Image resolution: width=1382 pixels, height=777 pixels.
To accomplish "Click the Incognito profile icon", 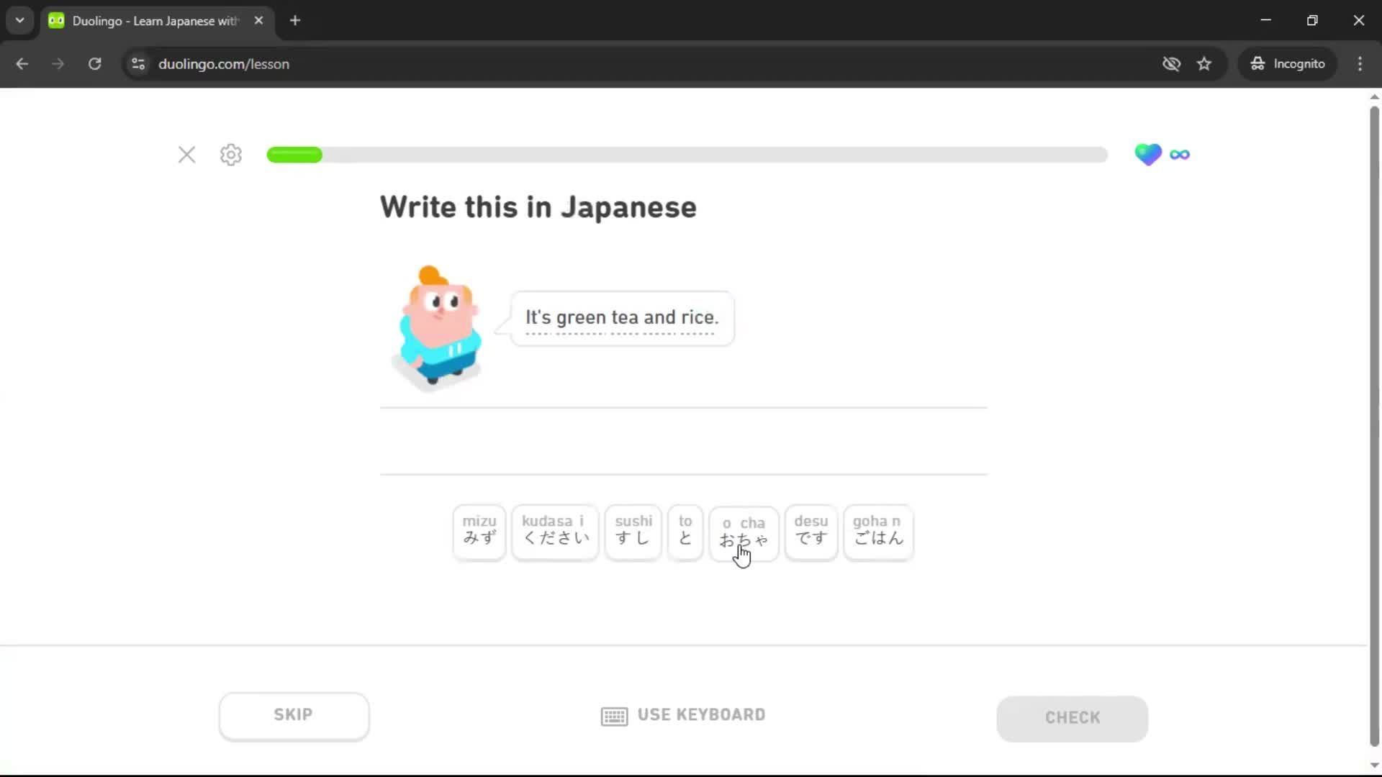I will tap(1257, 63).
